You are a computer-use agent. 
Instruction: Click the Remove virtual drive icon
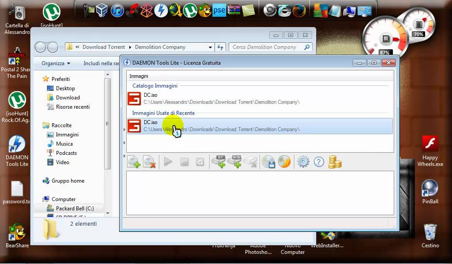click(x=250, y=162)
